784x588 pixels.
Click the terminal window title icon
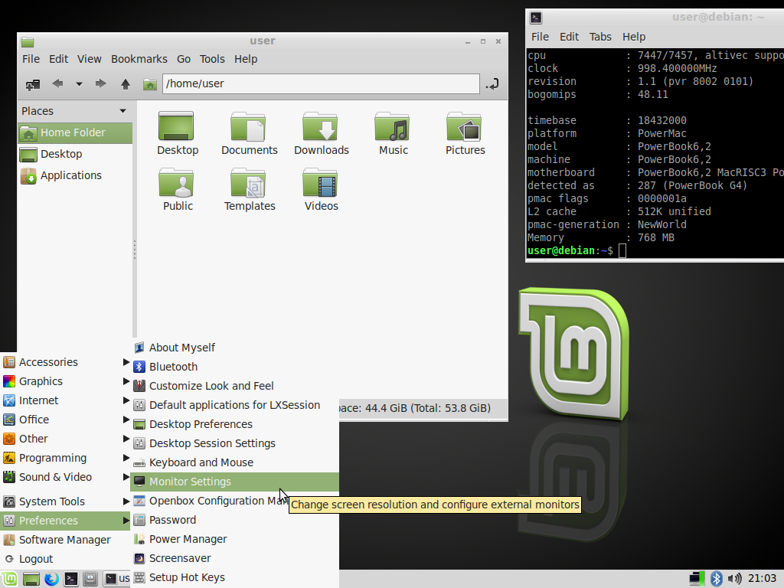pyautogui.click(x=536, y=18)
